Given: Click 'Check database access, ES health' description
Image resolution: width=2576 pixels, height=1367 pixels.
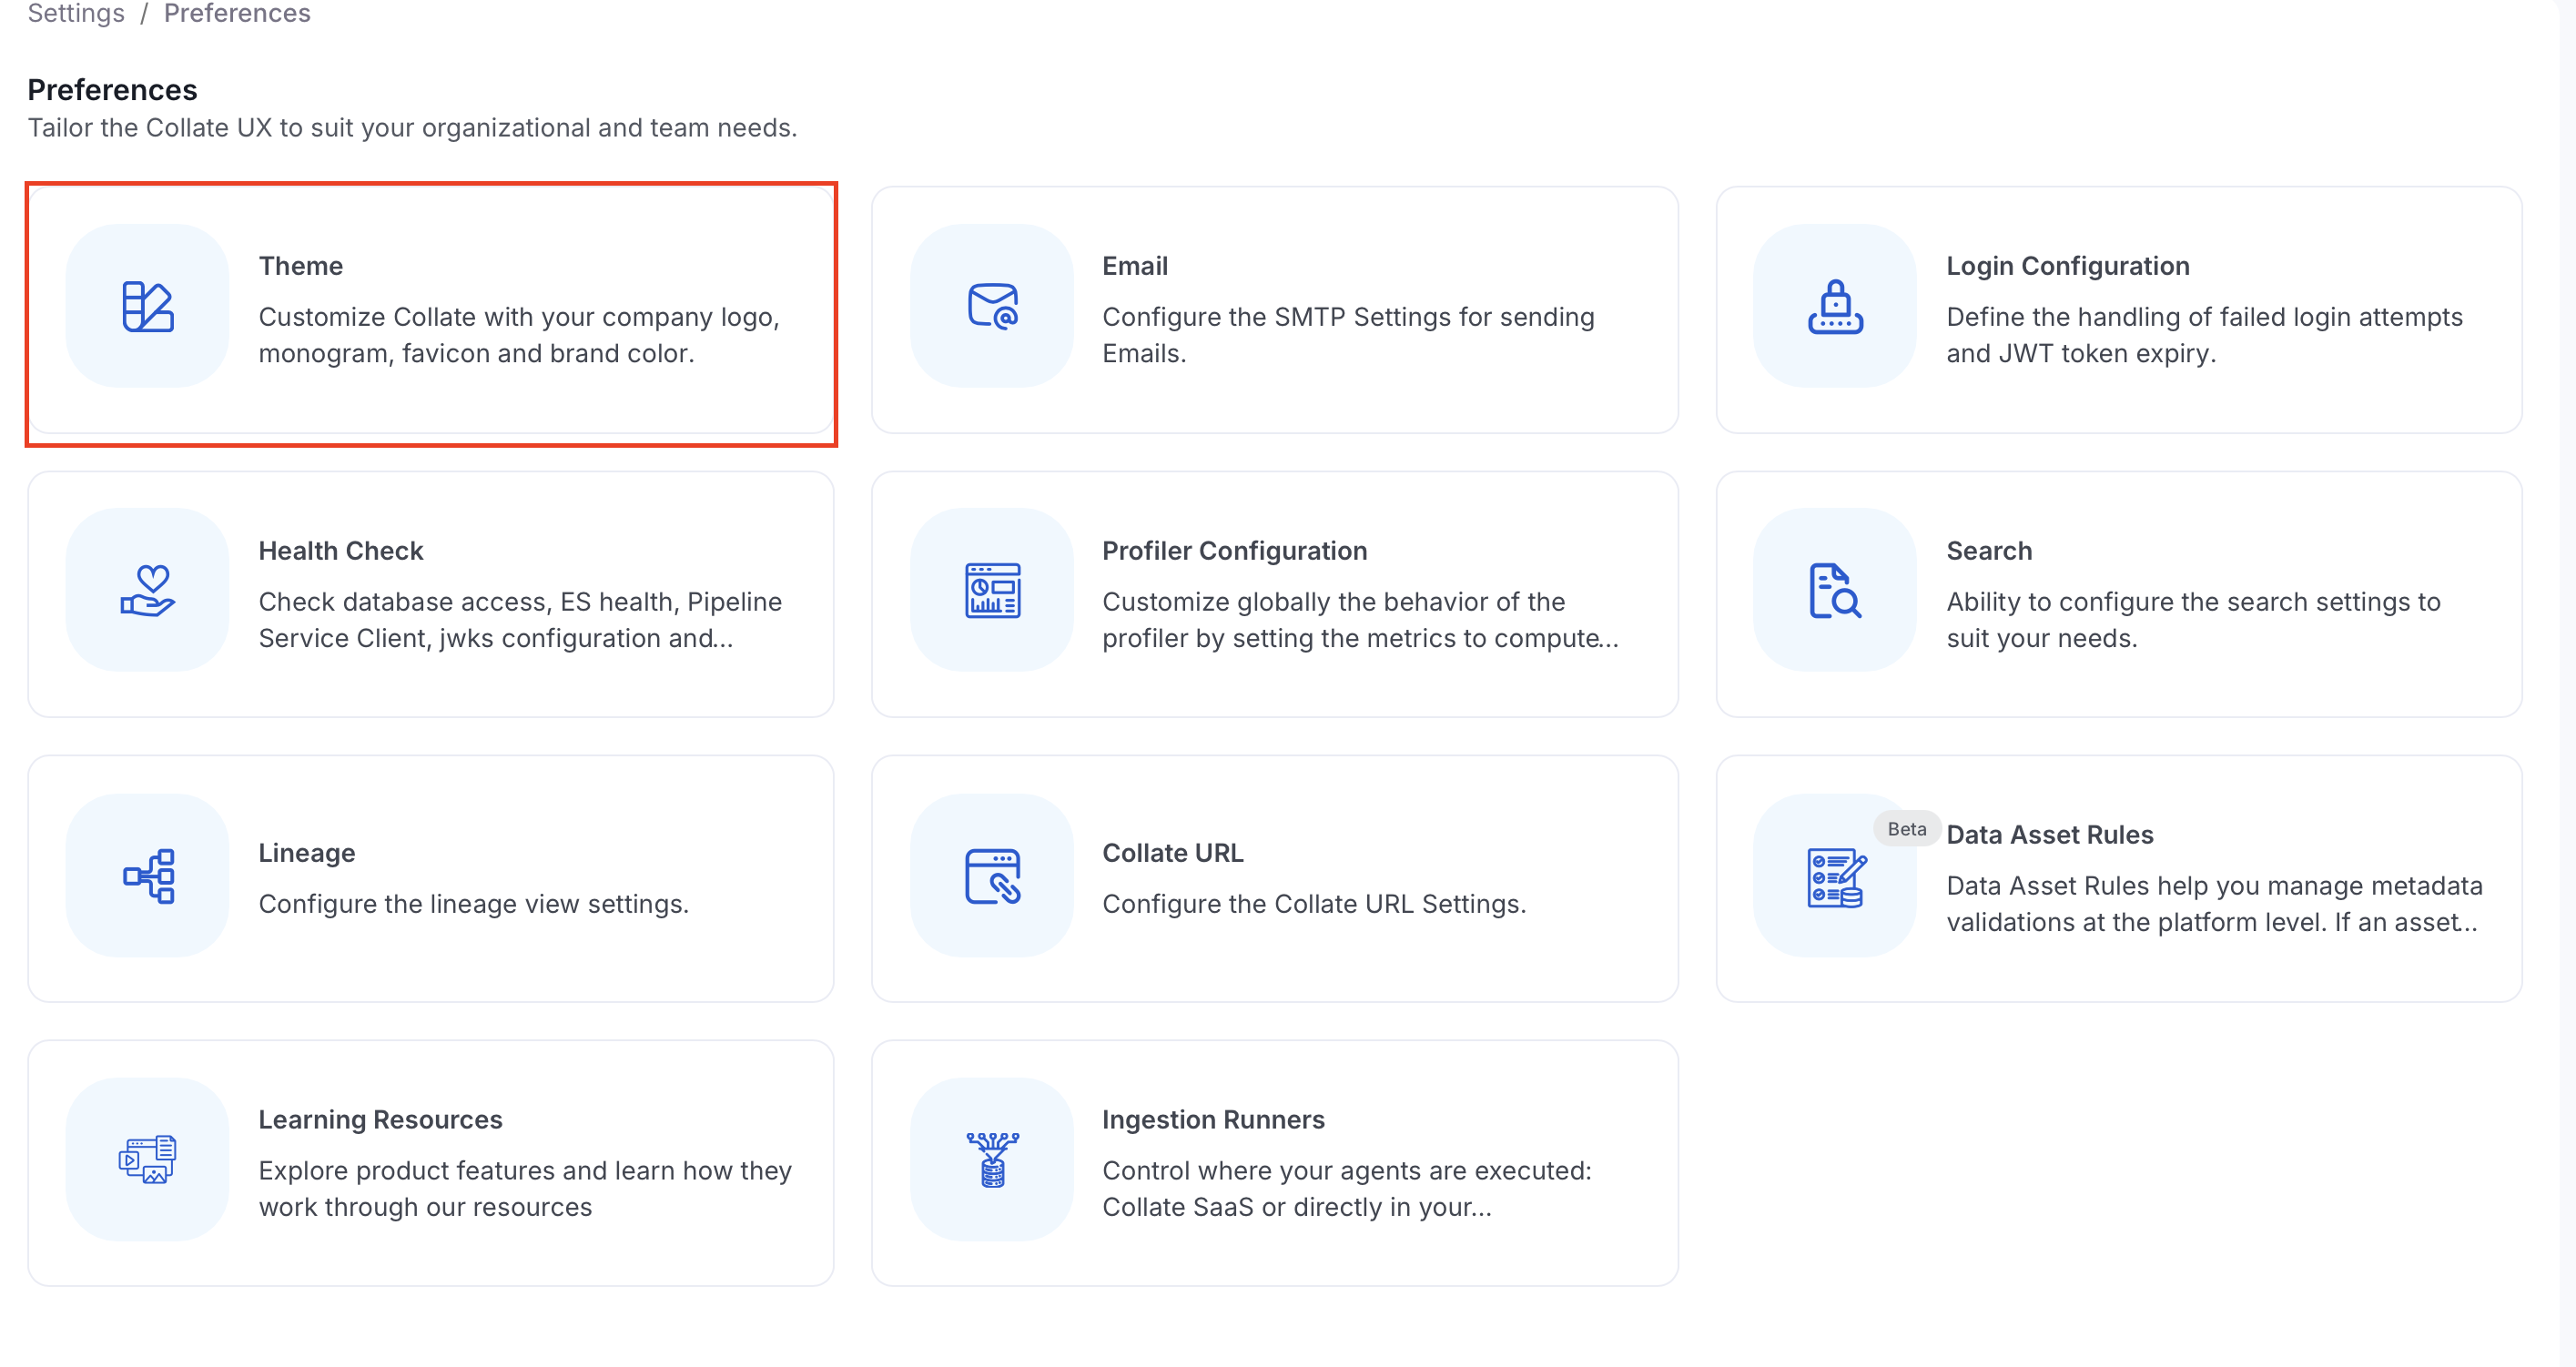Looking at the screenshot, I should coord(520,620).
